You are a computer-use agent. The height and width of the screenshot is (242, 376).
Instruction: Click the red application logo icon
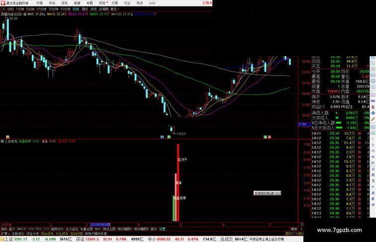(x=3, y=3)
